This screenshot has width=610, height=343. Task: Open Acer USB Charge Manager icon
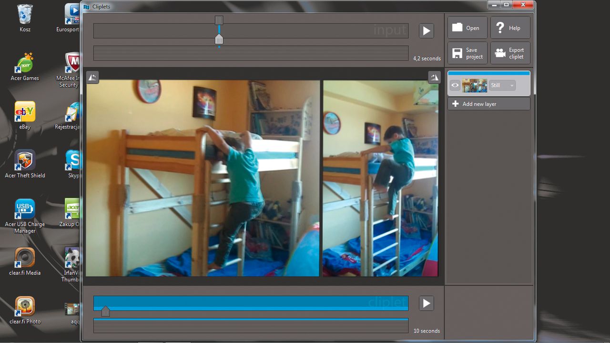point(25,216)
